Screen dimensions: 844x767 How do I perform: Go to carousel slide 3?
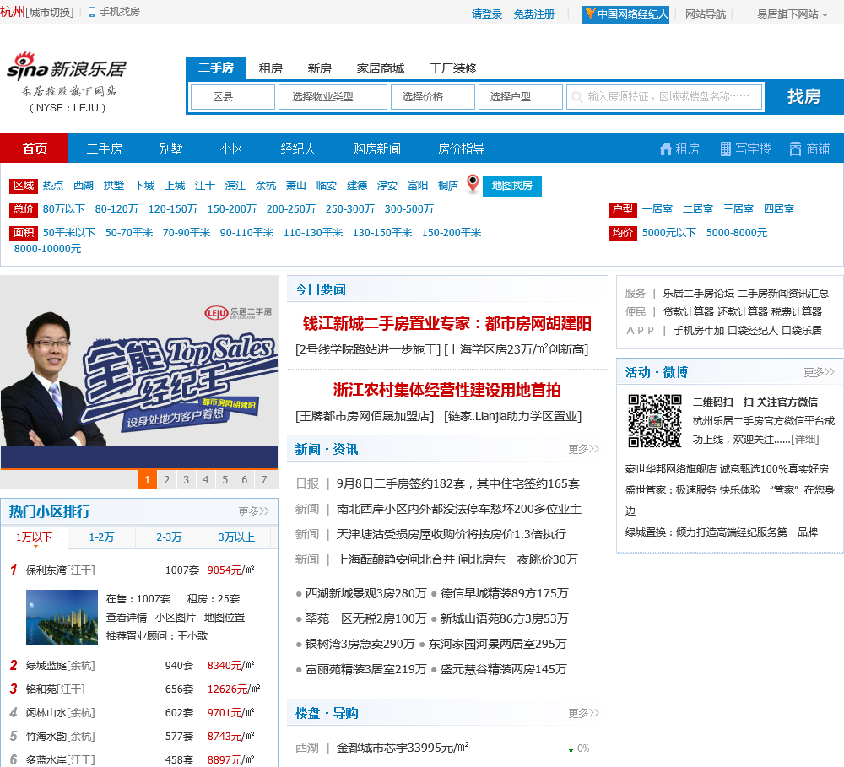pyautogui.click(x=187, y=479)
